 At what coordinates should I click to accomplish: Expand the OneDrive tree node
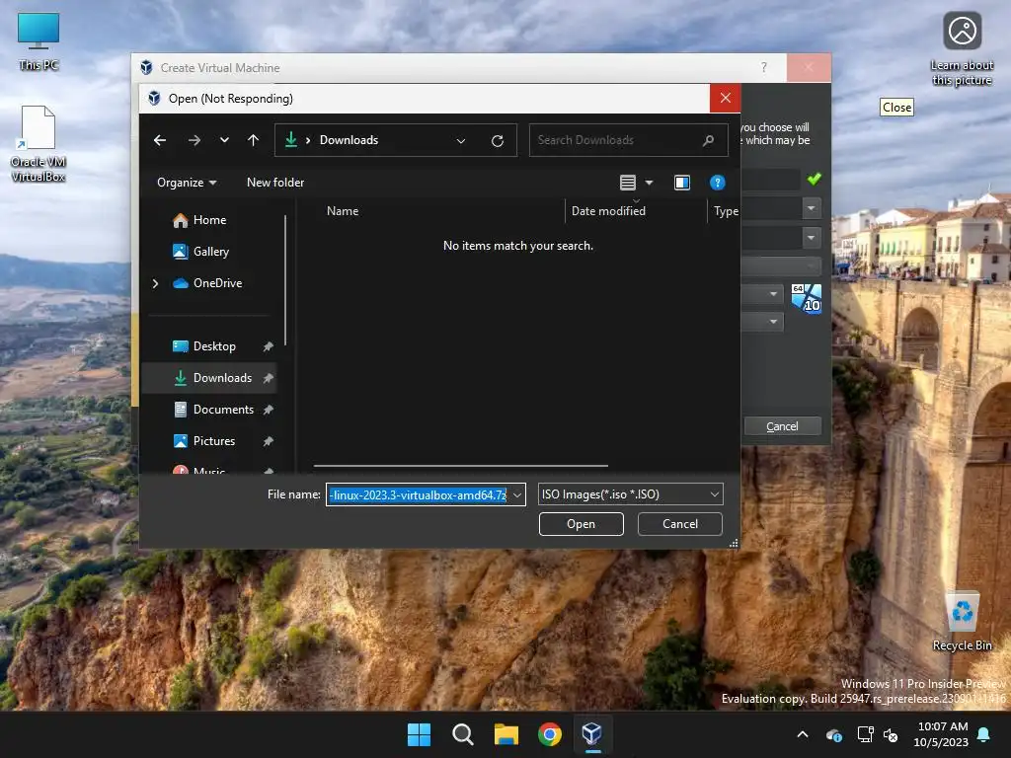pos(155,283)
